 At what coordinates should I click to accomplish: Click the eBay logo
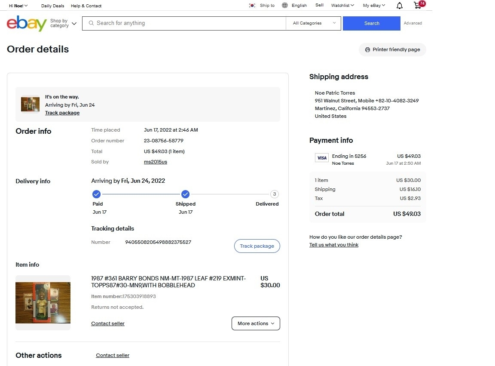tap(27, 23)
